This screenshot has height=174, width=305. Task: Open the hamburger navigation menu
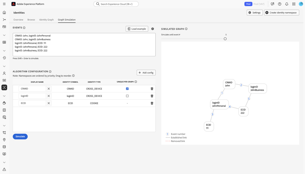pos(4,4)
